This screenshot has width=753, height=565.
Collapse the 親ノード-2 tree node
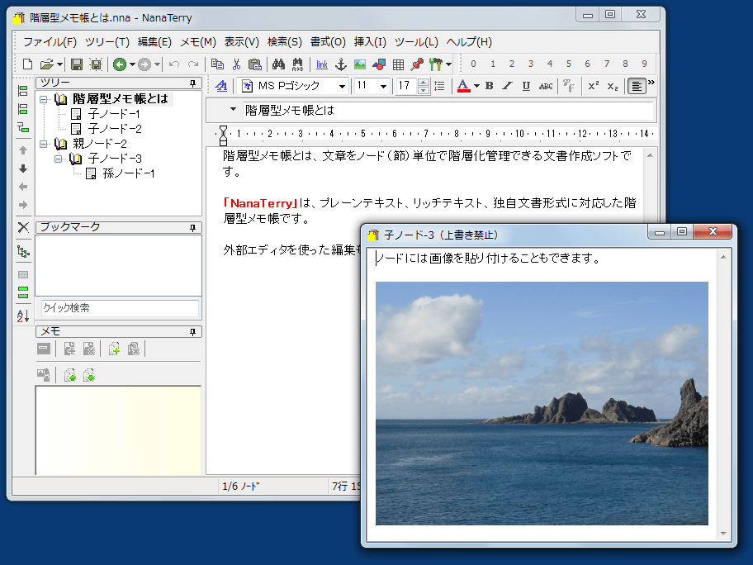44,144
